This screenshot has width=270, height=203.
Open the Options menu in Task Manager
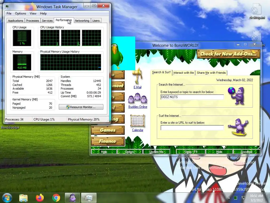pos(21,13)
